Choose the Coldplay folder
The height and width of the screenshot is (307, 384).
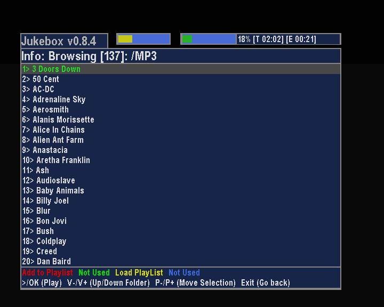click(x=181, y=241)
